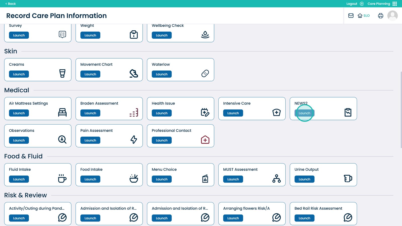Click the Professional Contact red cross icon
The image size is (402, 226).
(205, 140)
